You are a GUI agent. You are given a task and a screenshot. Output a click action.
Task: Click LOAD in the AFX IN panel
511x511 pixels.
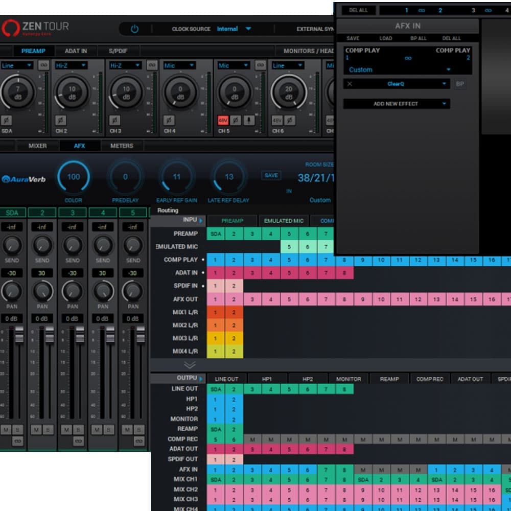coord(385,38)
